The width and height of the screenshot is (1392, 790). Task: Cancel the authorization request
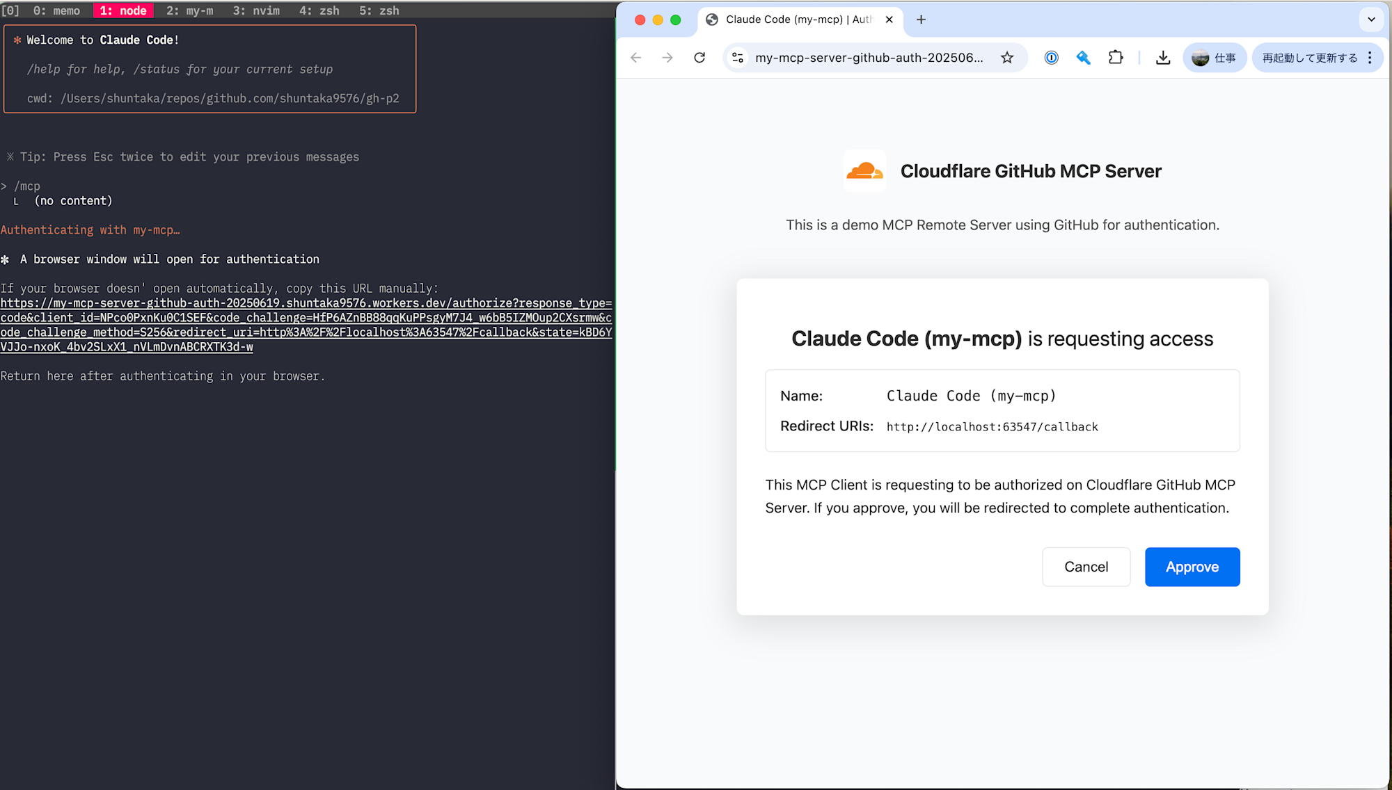pyautogui.click(x=1086, y=567)
